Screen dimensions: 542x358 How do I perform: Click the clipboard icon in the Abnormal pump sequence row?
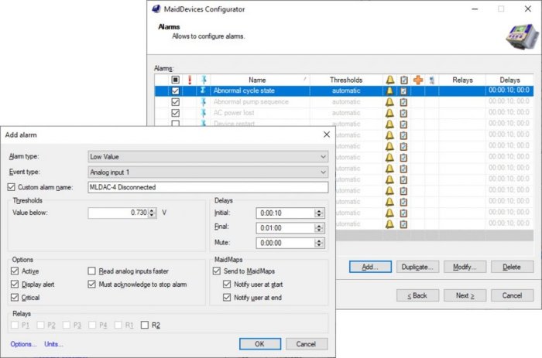[403, 102]
